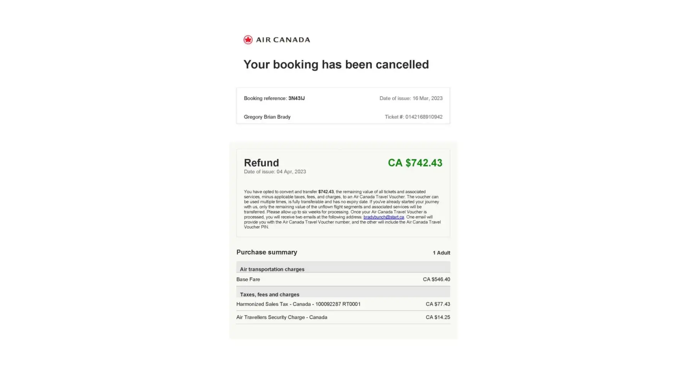The image size is (687, 386).
Task: Click the "Your booking has been cancelled" heading
Action: click(x=336, y=64)
